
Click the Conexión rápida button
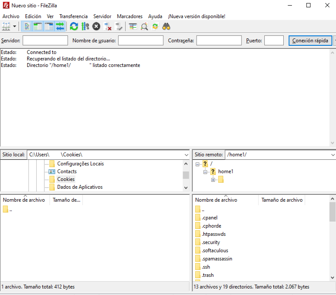pyautogui.click(x=310, y=41)
